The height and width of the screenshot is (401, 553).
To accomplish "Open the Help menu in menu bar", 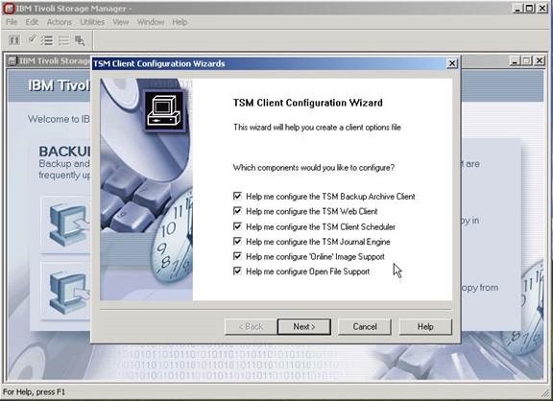I will click(x=180, y=22).
